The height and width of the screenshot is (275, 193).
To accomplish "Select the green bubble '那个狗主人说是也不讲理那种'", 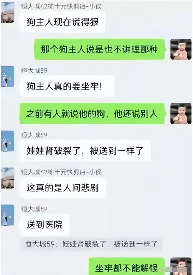I will pyautogui.click(x=100, y=49).
